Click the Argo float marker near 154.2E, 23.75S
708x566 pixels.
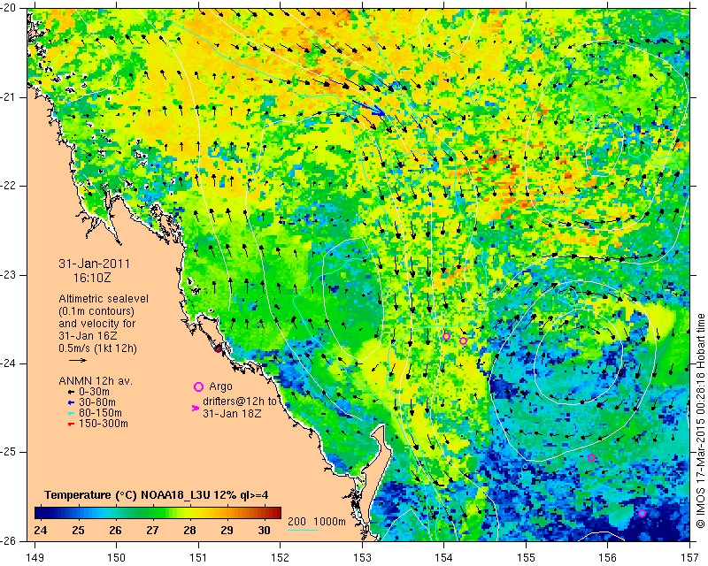[x=463, y=340]
